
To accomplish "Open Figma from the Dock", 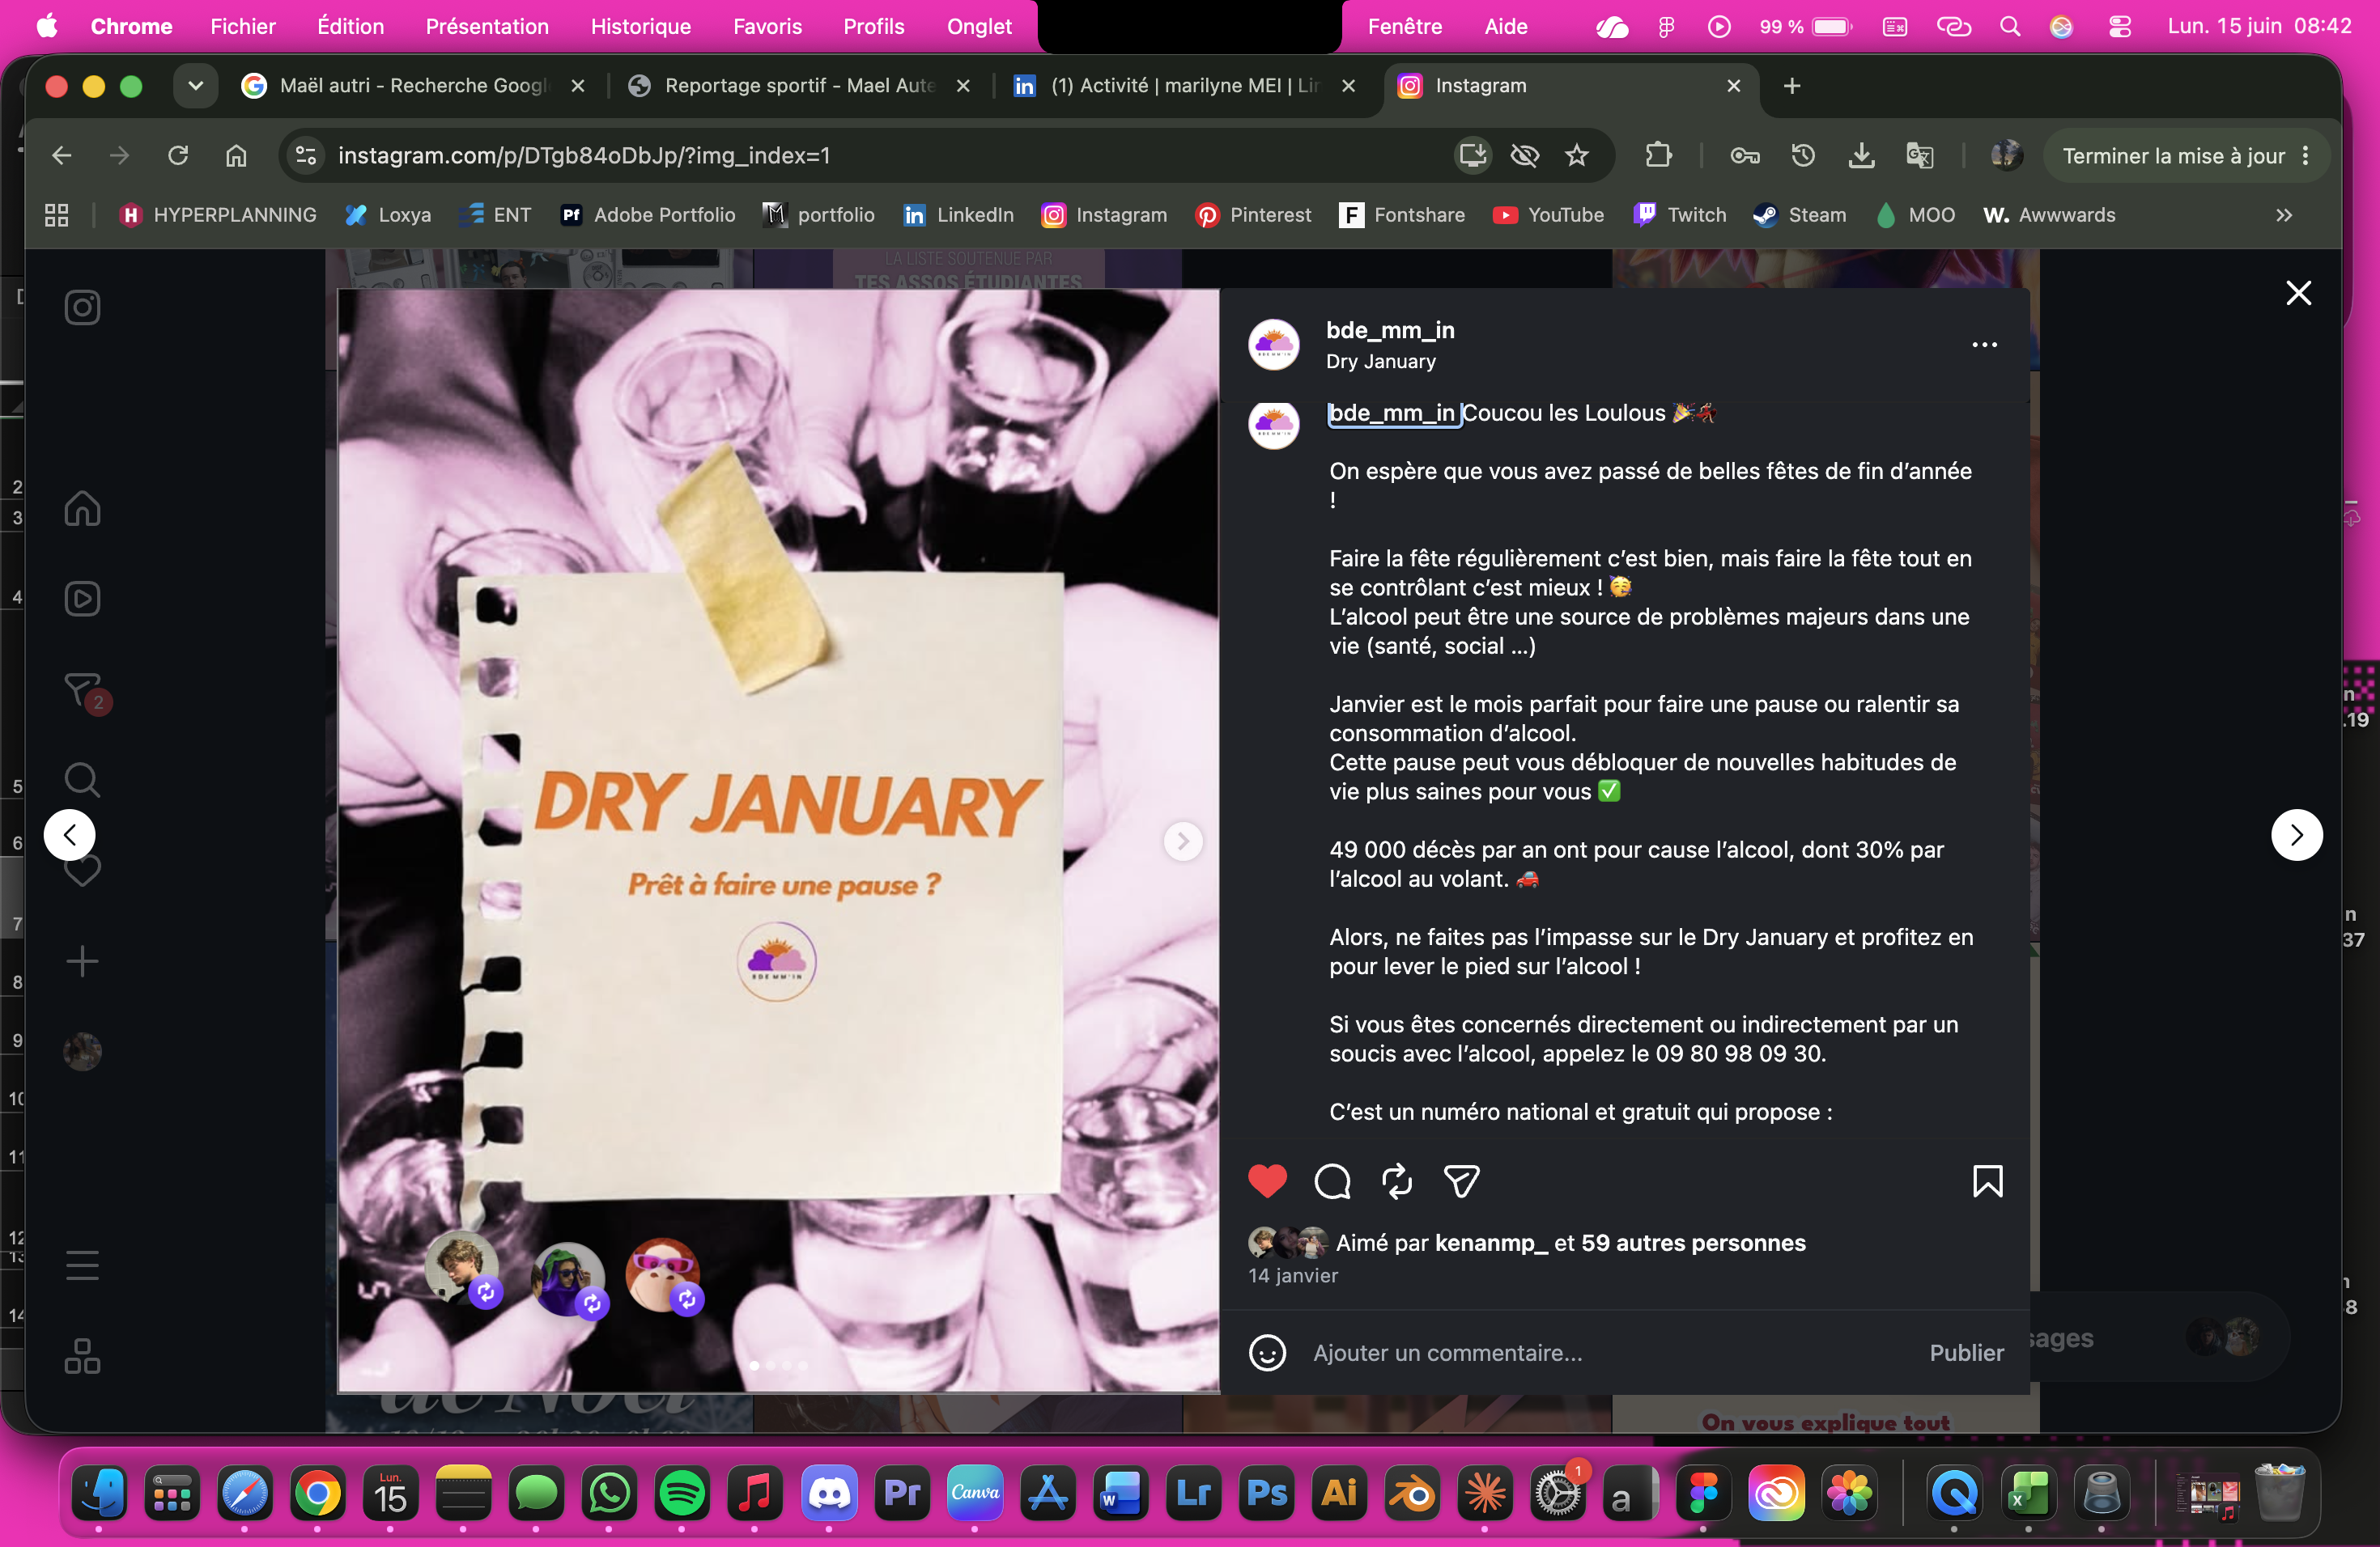I will pos(1703,1493).
